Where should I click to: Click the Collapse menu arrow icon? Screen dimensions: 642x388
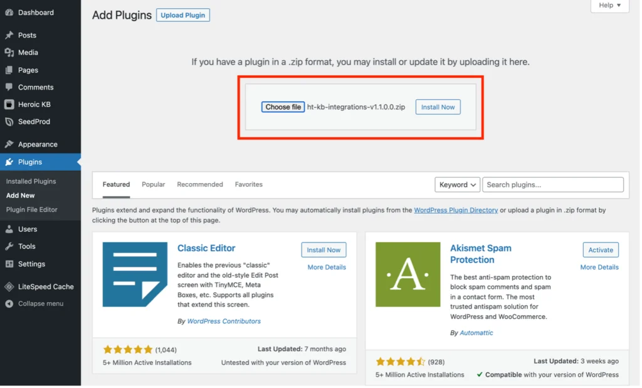[9, 303]
